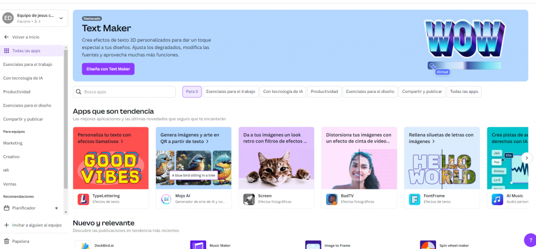Expand the team switcher dropdown chevron
The image size is (536, 249).
click(61, 18)
